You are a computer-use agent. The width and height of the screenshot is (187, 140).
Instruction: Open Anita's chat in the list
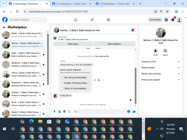click(x=23, y=104)
